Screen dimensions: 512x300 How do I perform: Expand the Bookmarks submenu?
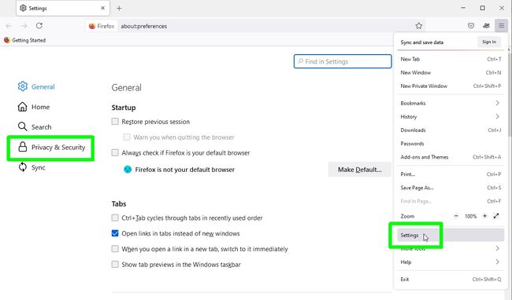tap(451, 103)
